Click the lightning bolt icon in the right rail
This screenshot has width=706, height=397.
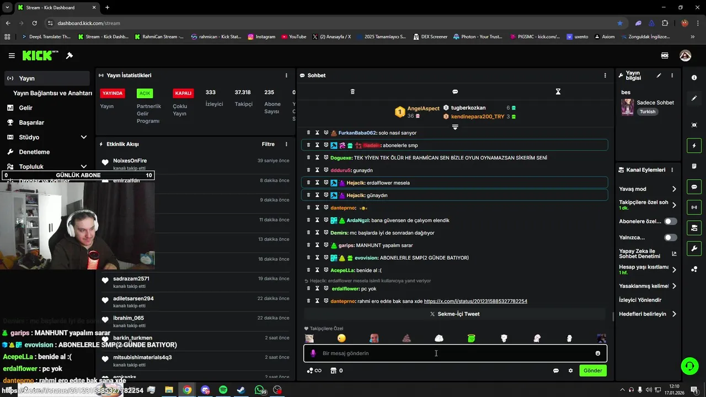click(x=694, y=146)
